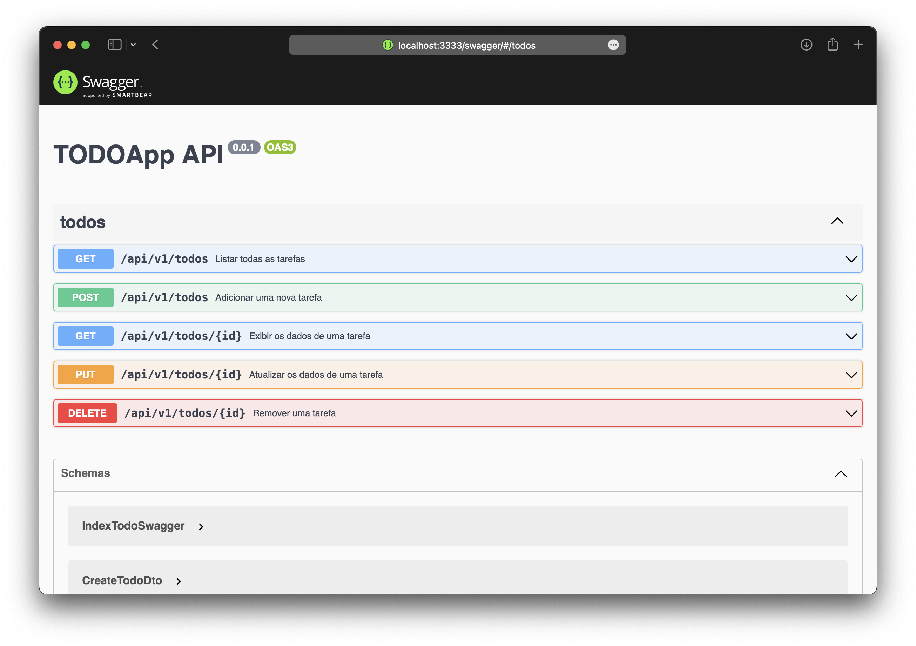Viewport: 916px width, 646px height.
Task: Click the Share icon in toolbar
Action: 832,44
